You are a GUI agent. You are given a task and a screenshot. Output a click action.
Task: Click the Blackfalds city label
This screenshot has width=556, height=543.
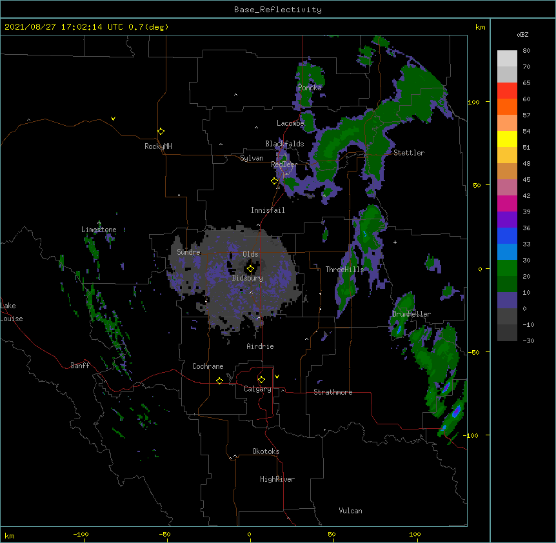tap(284, 144)
